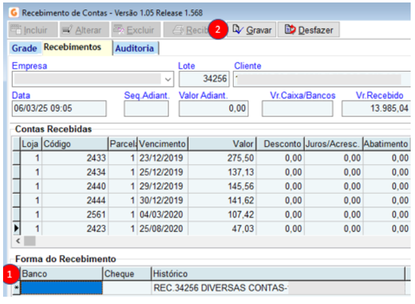Click the Valor column header

[x=222, y=144]
